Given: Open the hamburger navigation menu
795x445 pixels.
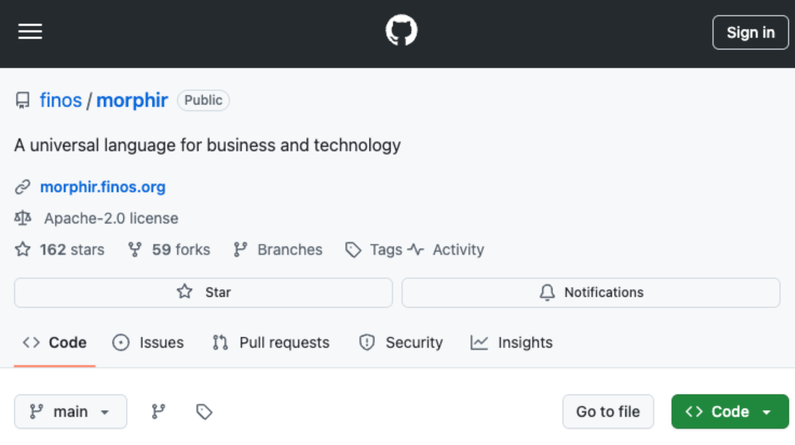Looking at the screenshot, I should click(x=30, y=31).
